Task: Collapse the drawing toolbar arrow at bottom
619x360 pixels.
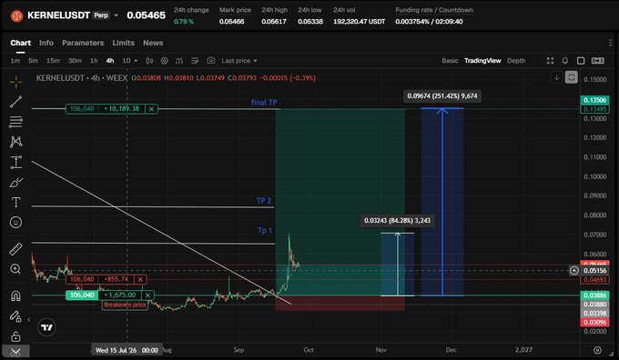Action: [x=15, y=352]
